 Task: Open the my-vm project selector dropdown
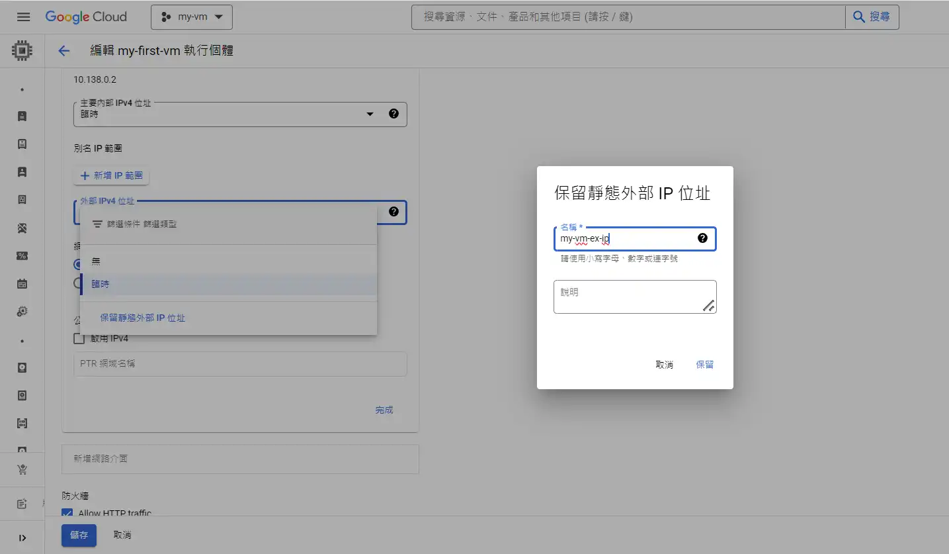pos(192,17)
